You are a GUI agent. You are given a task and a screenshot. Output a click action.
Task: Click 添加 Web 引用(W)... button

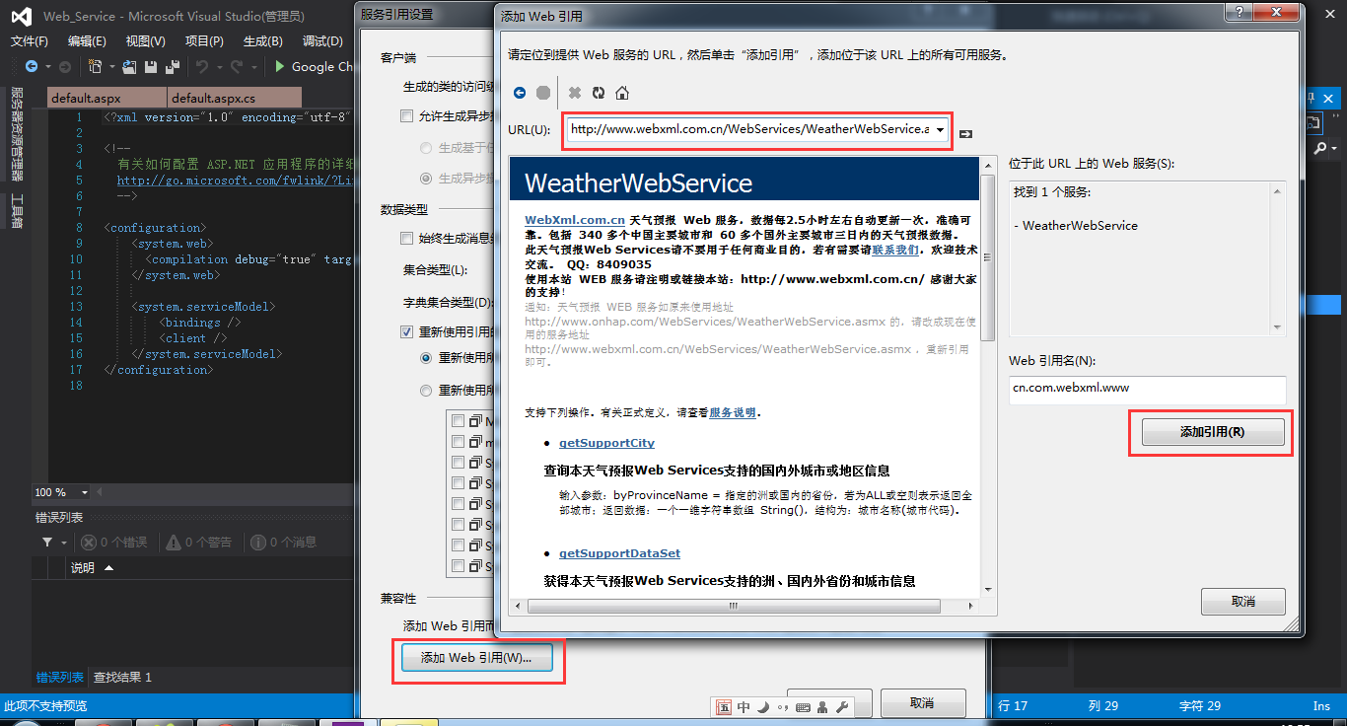(x=476, y=658)
